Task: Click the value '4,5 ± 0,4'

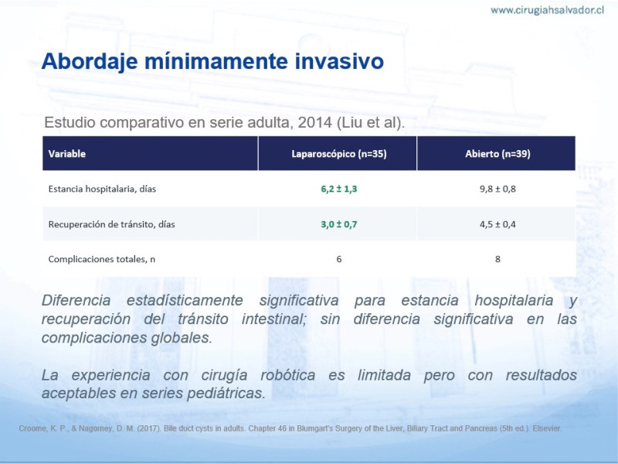Action: coord(497,224)
